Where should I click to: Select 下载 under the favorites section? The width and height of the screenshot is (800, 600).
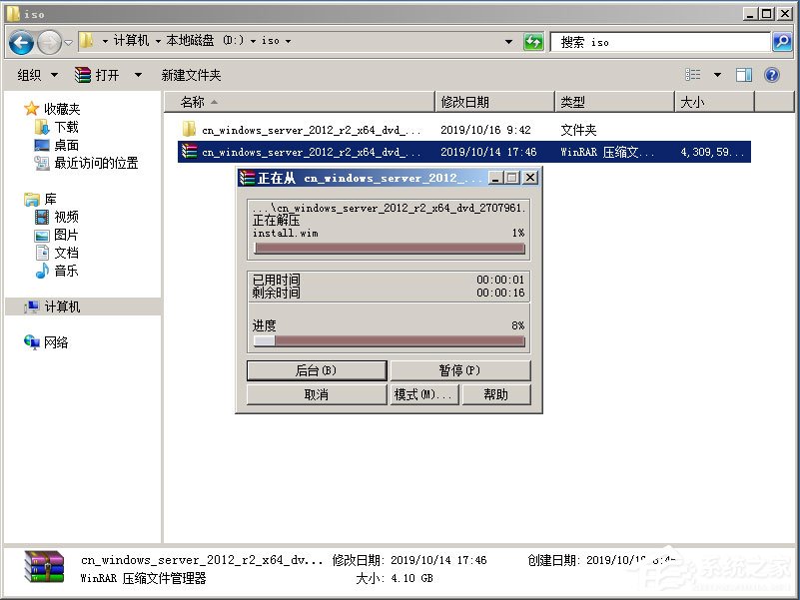coord(66,128)
